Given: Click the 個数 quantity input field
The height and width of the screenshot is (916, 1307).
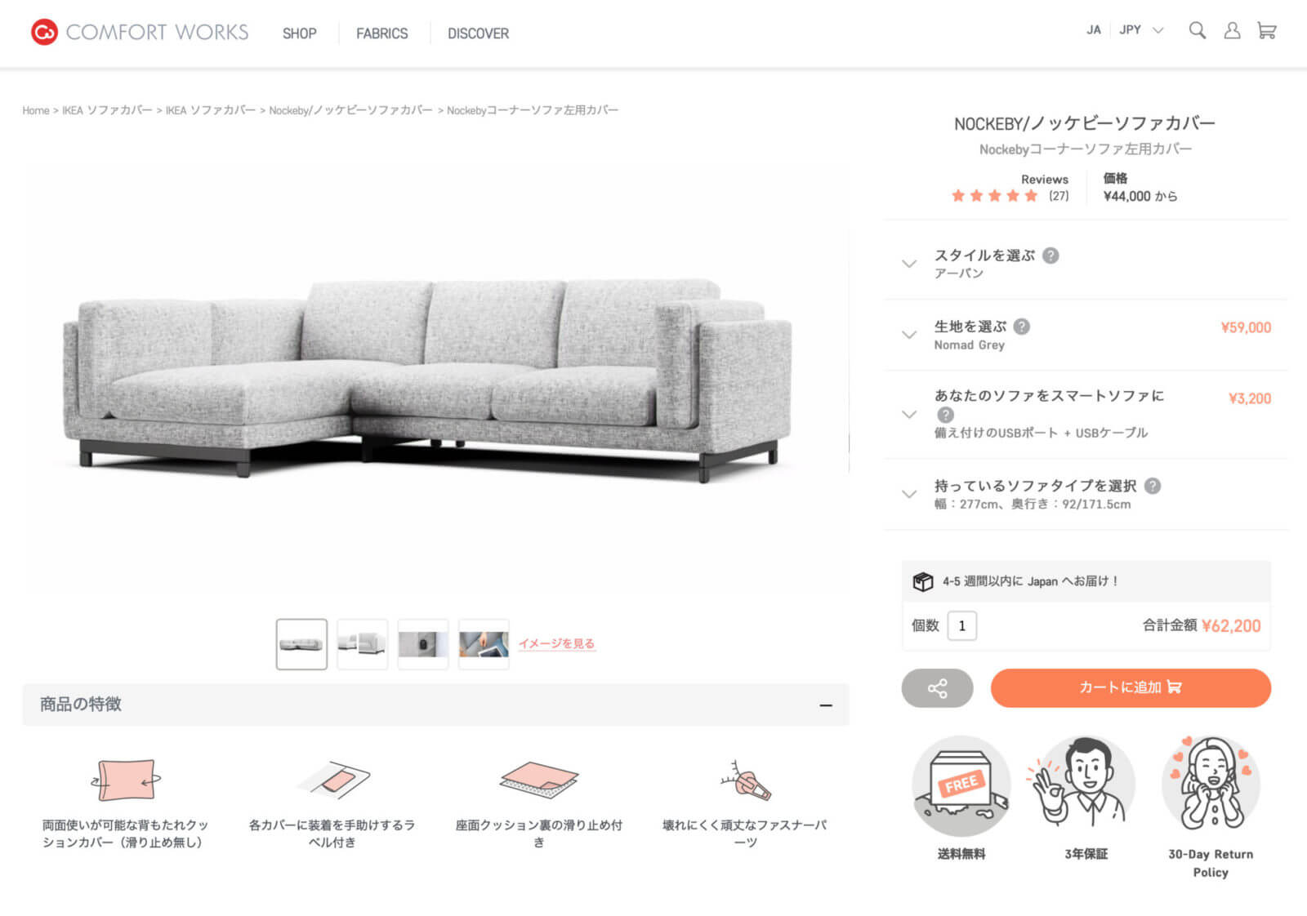Looking at the screenshot, I should 962,626.
